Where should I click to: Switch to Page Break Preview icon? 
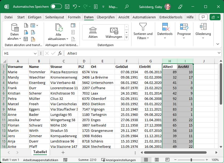167,160
